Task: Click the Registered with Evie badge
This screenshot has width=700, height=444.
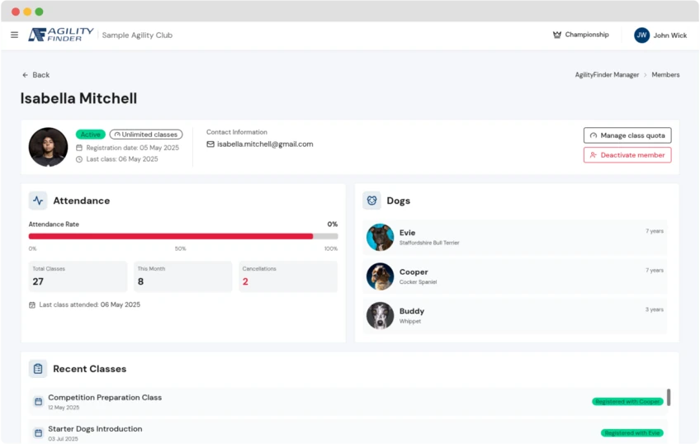Action: coord(631,432)
